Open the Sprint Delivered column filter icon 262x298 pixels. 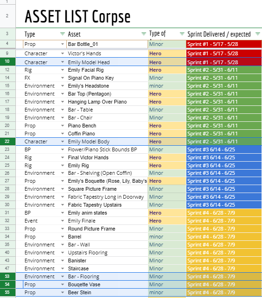click(x=258, y=34)
